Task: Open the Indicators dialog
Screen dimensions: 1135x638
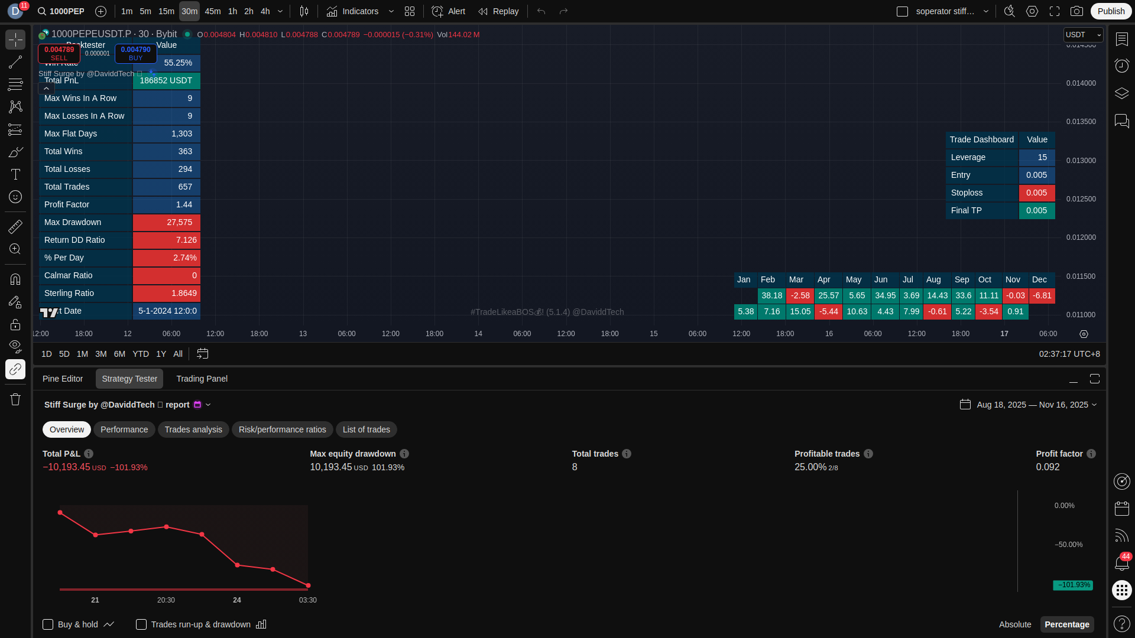Action: pos(353,11)
